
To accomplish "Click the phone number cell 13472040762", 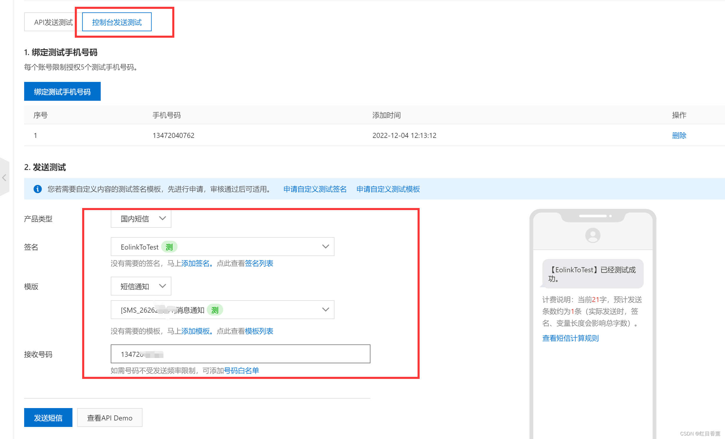I will pos(173,136).
